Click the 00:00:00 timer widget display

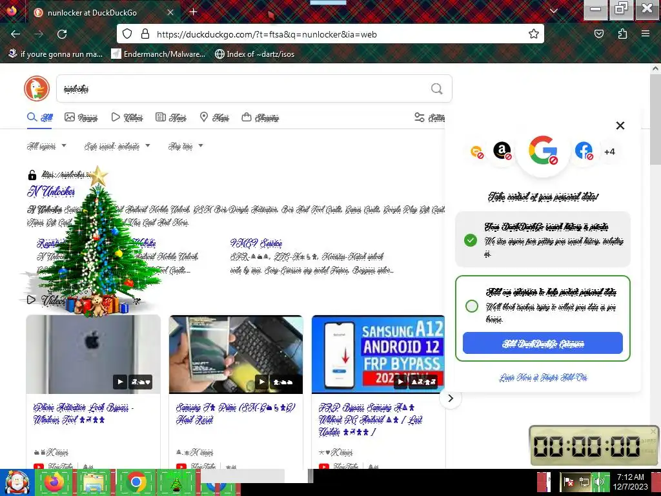586,446
